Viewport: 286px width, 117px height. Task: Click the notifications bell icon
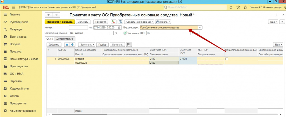coord(231,8)
